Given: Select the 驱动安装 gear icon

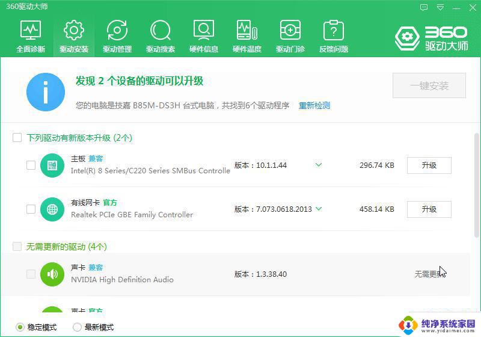Looking at the screenshot, I should [x=74, y=36].
